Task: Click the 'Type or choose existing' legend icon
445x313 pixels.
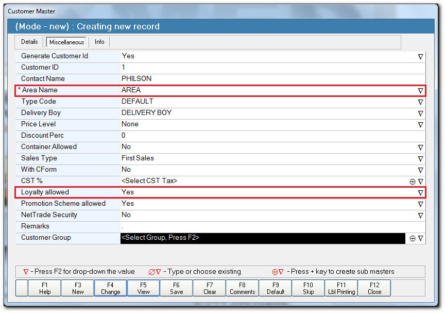Action: (155, 272)
